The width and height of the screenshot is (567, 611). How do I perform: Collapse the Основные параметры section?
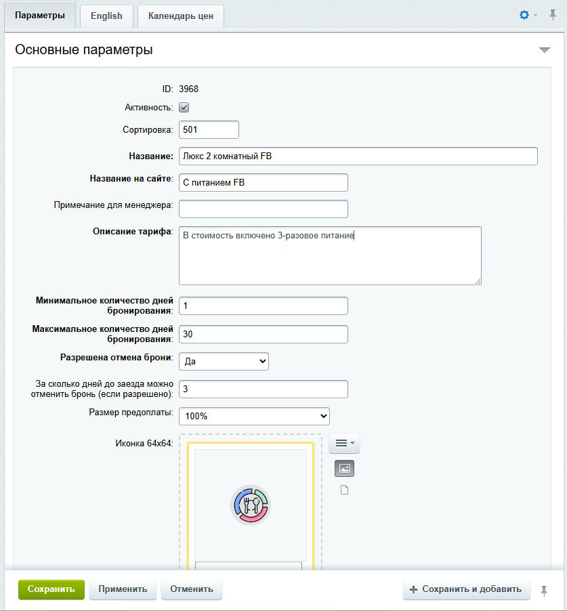click(x=545, y=50)
